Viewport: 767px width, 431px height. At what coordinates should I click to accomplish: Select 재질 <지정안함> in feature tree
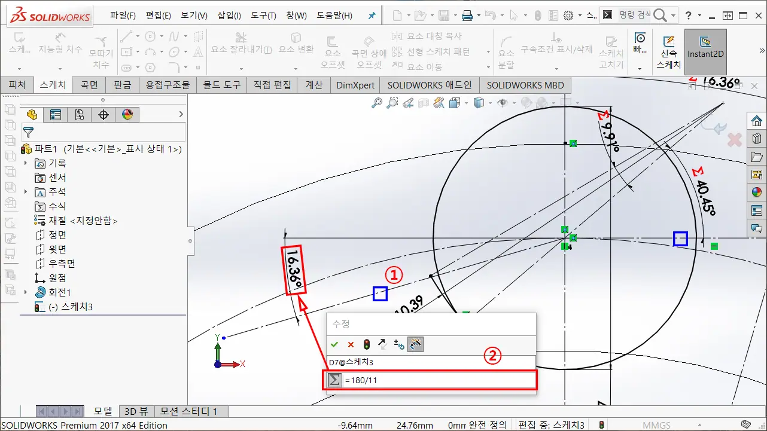76,221
